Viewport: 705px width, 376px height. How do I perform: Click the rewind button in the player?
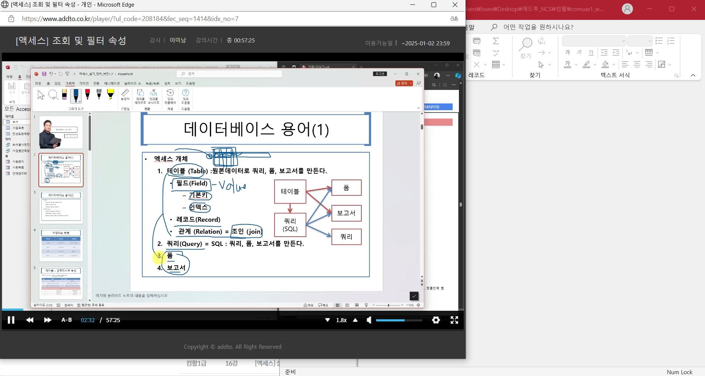(x=30, y=320)
